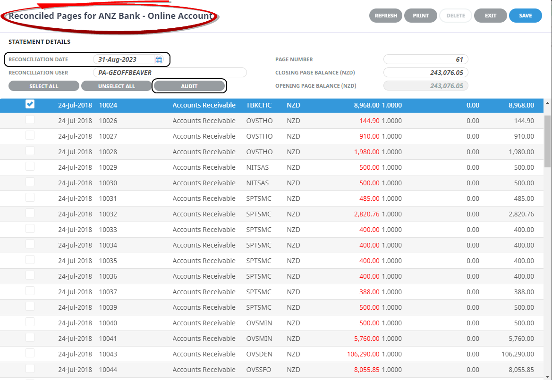Click the scrollbar up arrow
552x380 pixels.
point(547,103)
